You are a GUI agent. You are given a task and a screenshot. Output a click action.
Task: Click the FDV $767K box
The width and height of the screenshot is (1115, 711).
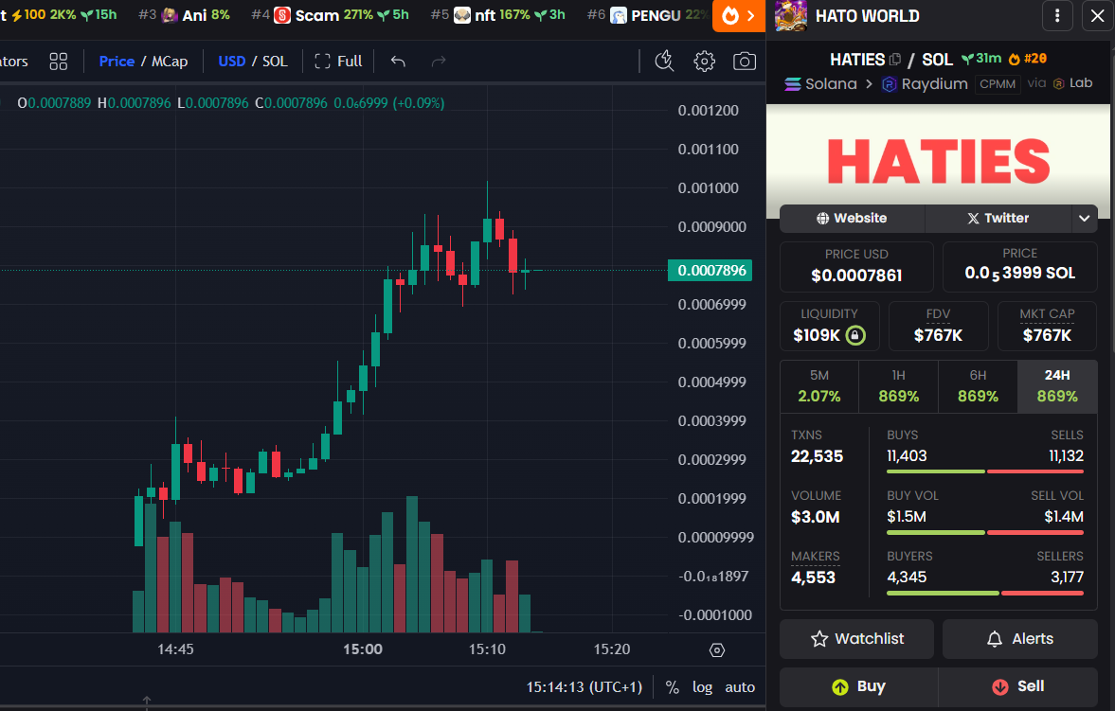tap(938, 326)
